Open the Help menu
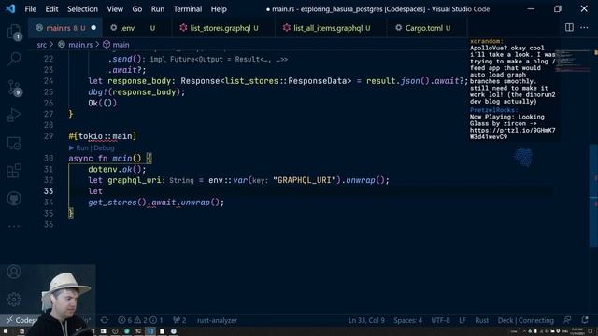Screen dimensions: 598x336 click(219, 8)
